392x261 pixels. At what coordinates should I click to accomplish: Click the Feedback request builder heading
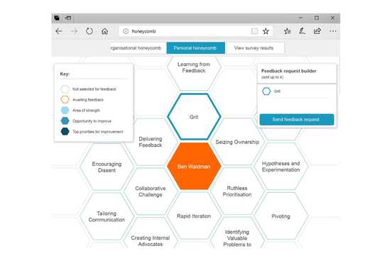[x=289, y=71]
